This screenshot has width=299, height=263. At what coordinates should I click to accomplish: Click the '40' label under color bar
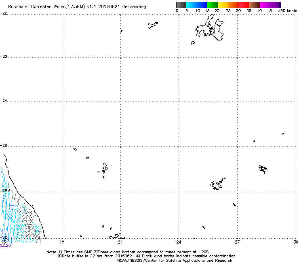click(259, 11)
